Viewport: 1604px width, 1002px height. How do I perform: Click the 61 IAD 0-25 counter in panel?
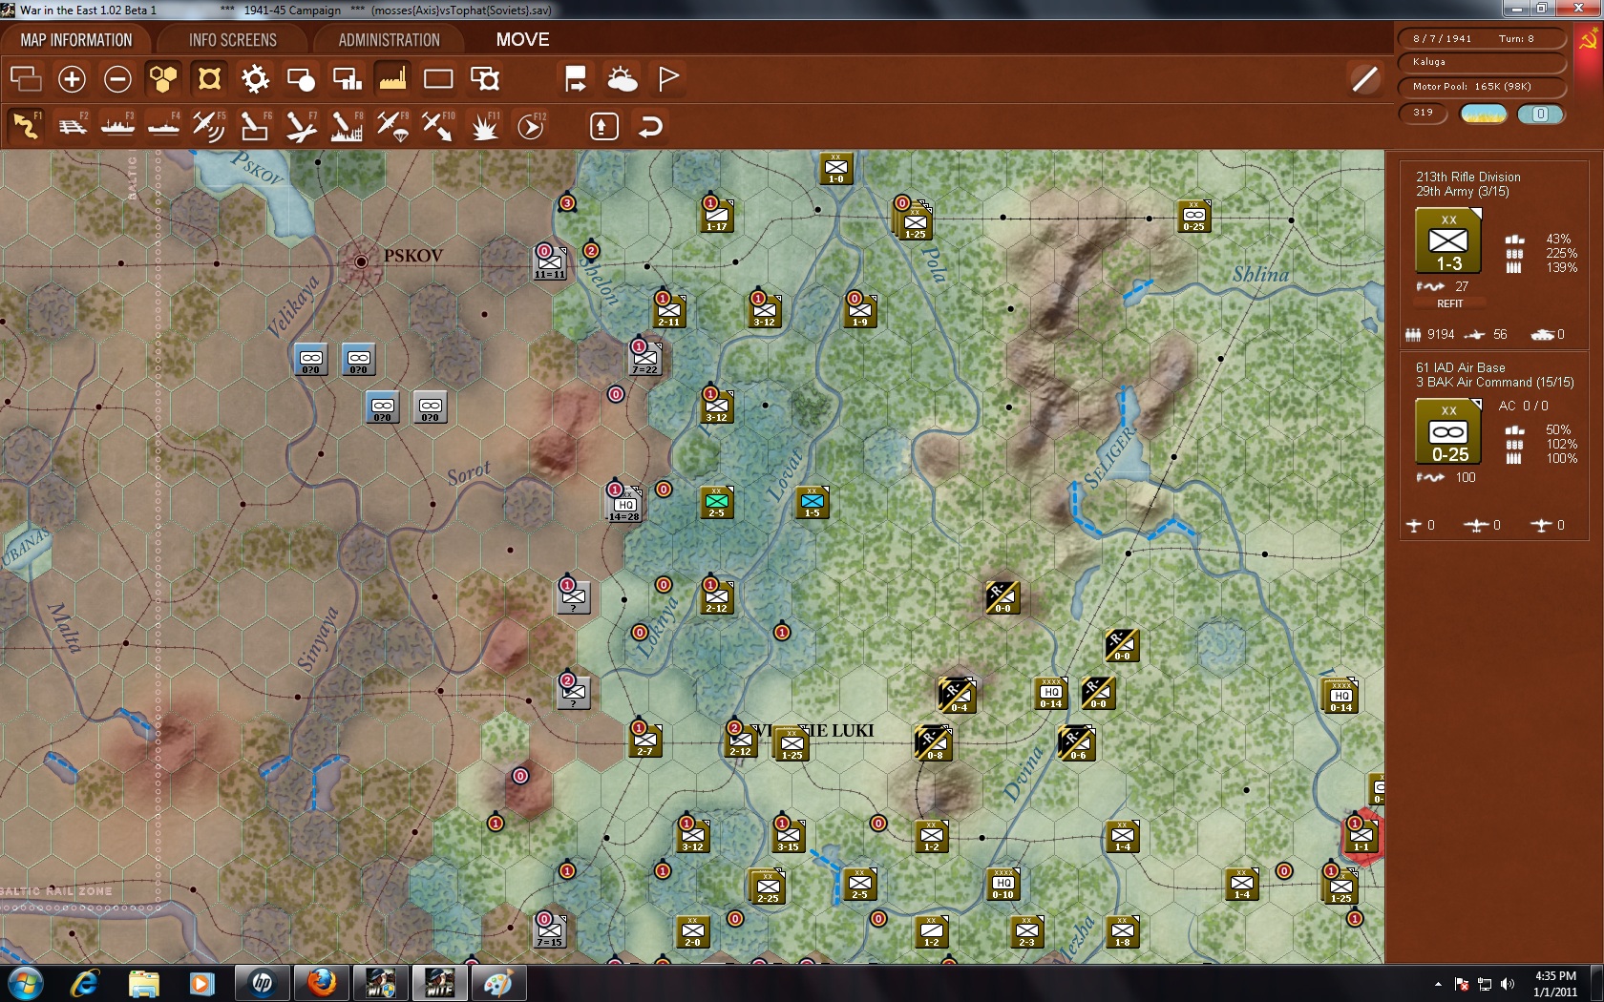click(x=1448, y=431)
